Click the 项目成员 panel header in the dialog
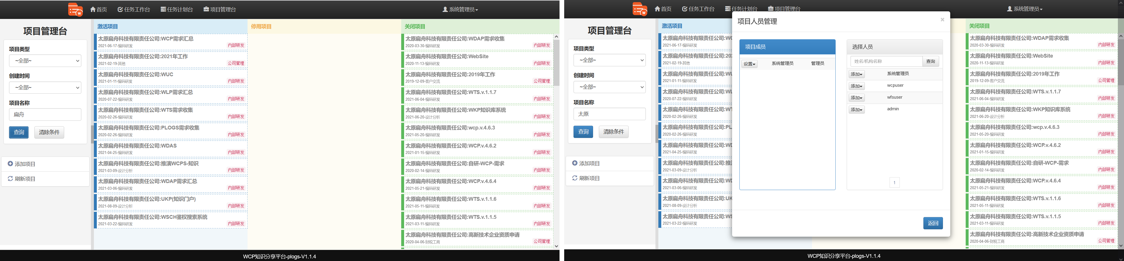Screen dimensions: 1124x261 [x=788, y=47]
